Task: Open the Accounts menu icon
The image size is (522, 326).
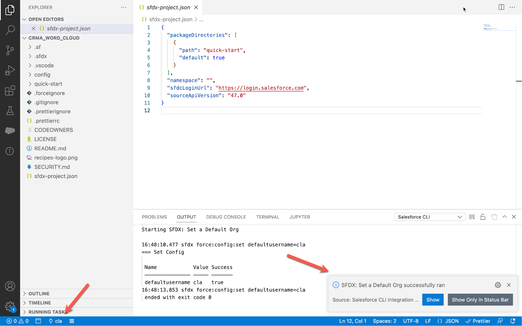Action: pos(10,286)
